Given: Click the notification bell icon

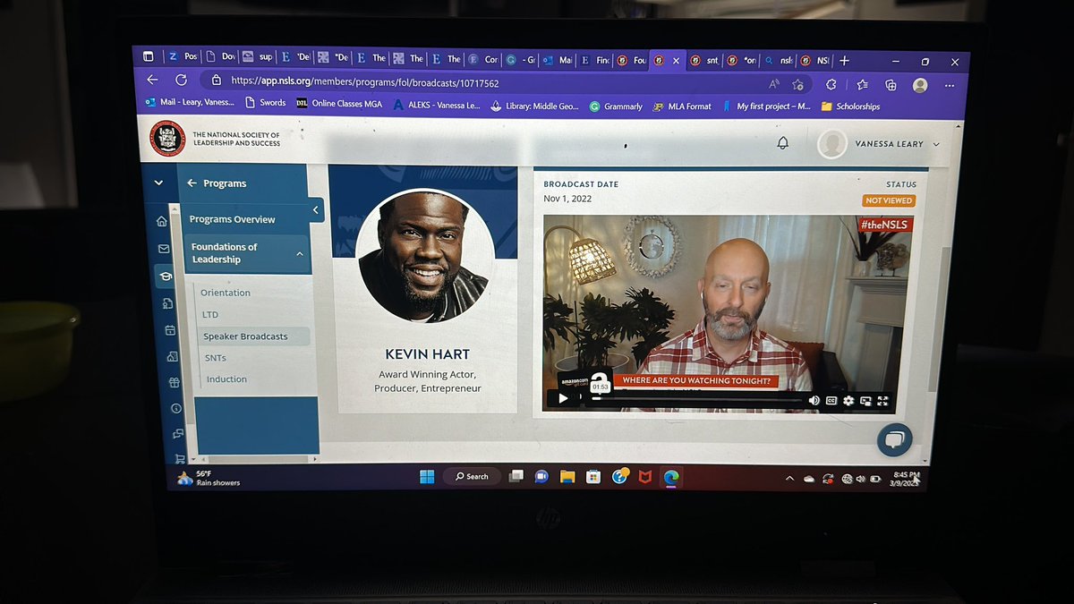Looking at the screenshot, I should pos(783,143).
